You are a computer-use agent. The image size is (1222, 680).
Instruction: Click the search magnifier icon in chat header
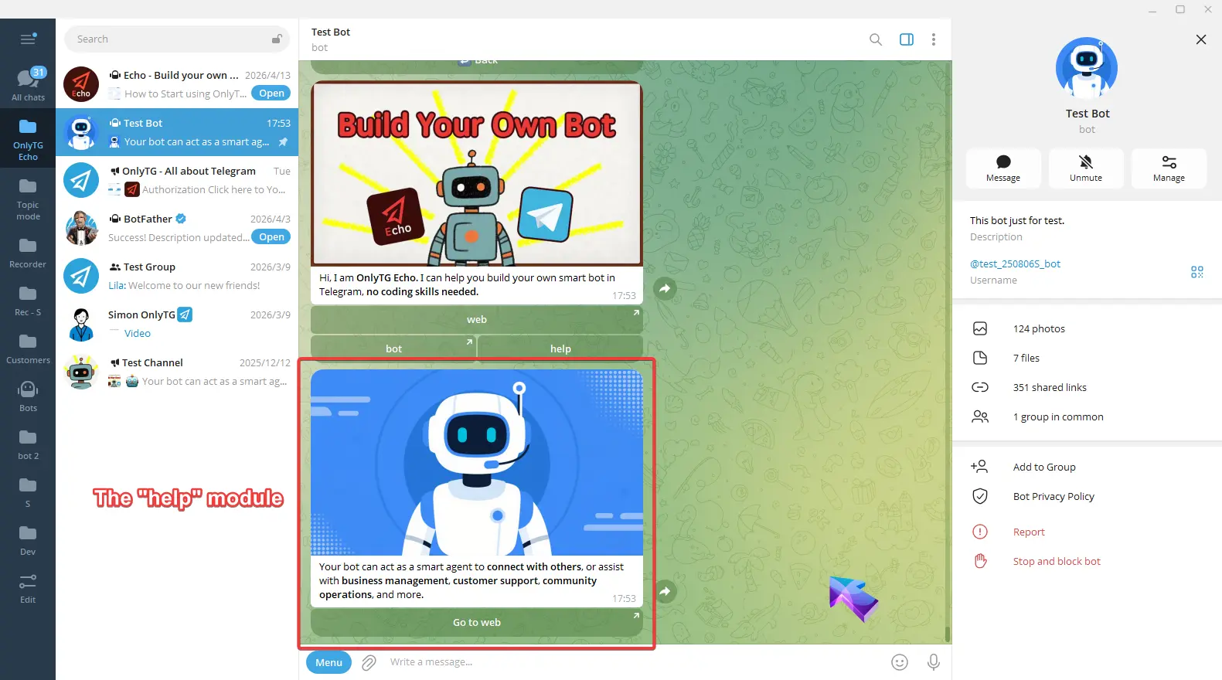point(875,39)
